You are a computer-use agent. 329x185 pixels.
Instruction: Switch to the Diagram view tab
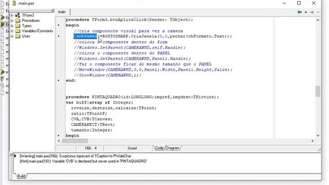point(173,148)
